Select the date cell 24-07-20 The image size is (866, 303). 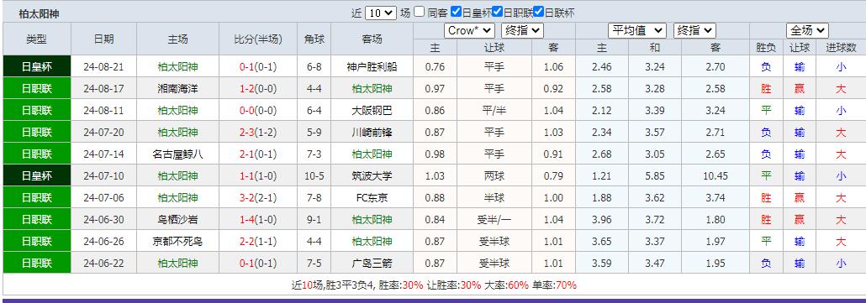(x=103, y=133)
